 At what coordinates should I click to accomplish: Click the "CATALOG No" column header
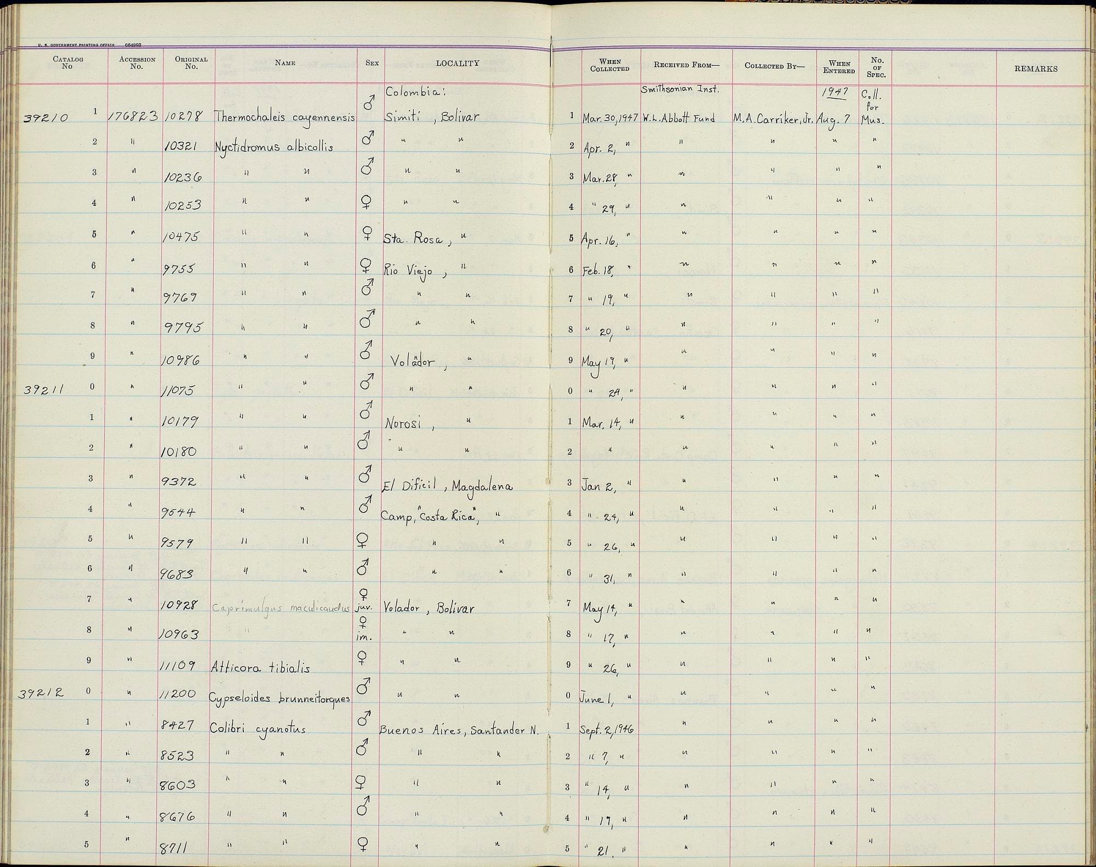click(x=67, y=62)
